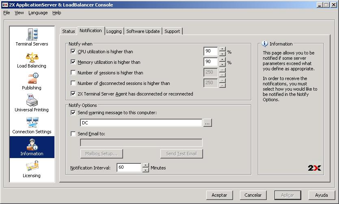Click the Memory utilization percent value field

point(211,62)
